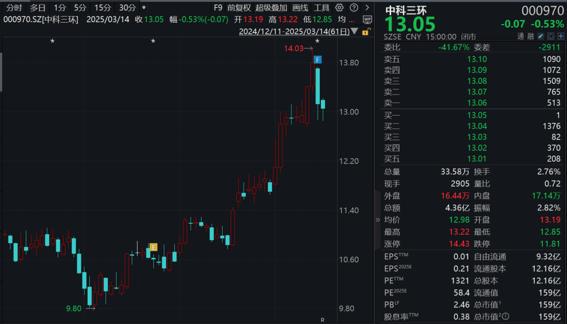Collapse the quote panel with the » handle

tap(377, 220)
